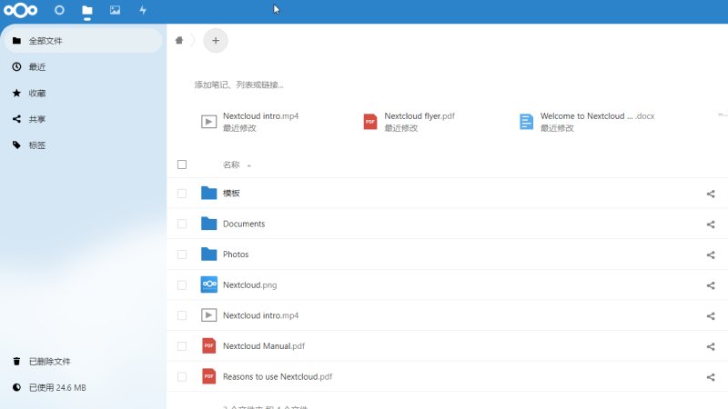Click the plus button to add new file
728x409 pixels.
coord(216,40)
